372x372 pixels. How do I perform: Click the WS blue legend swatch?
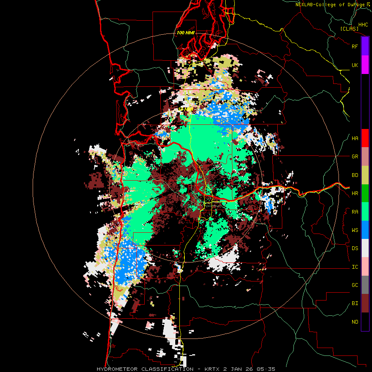[365, 230]
